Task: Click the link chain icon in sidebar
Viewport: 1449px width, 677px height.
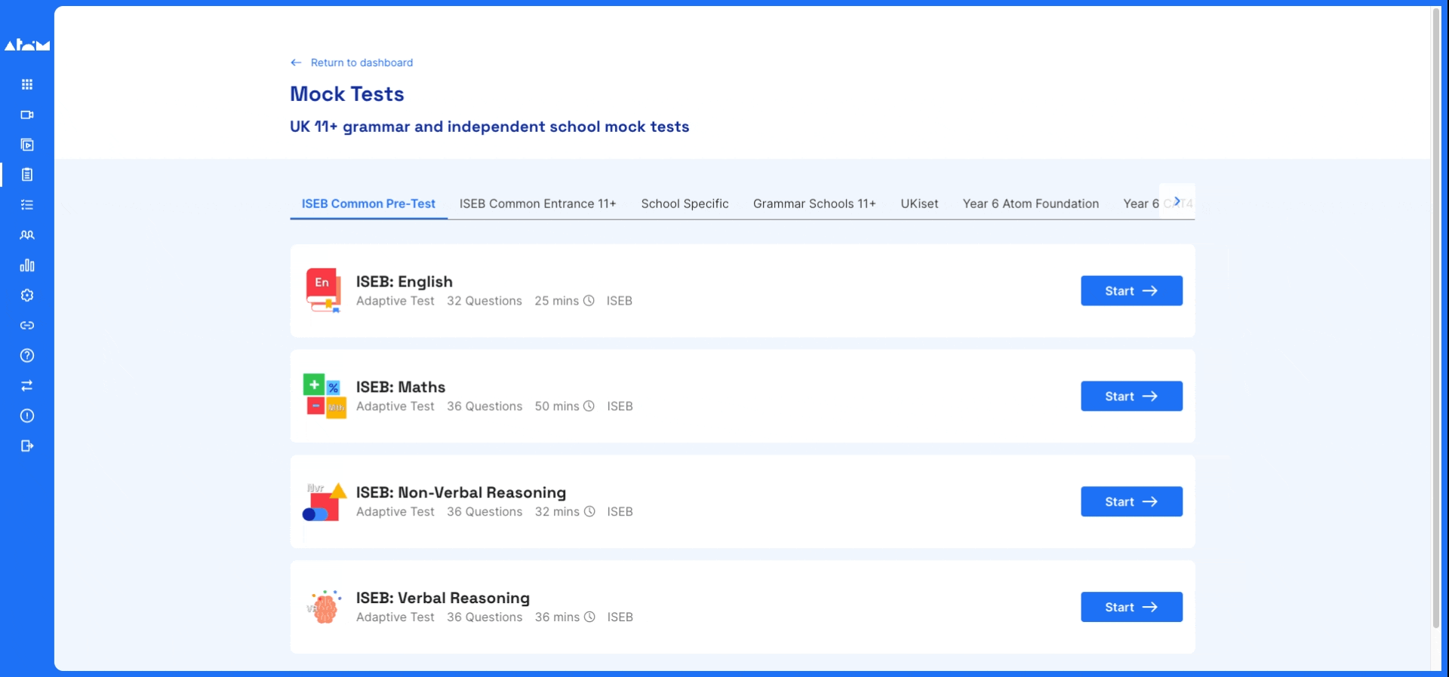Action: (x=27, y=326)
